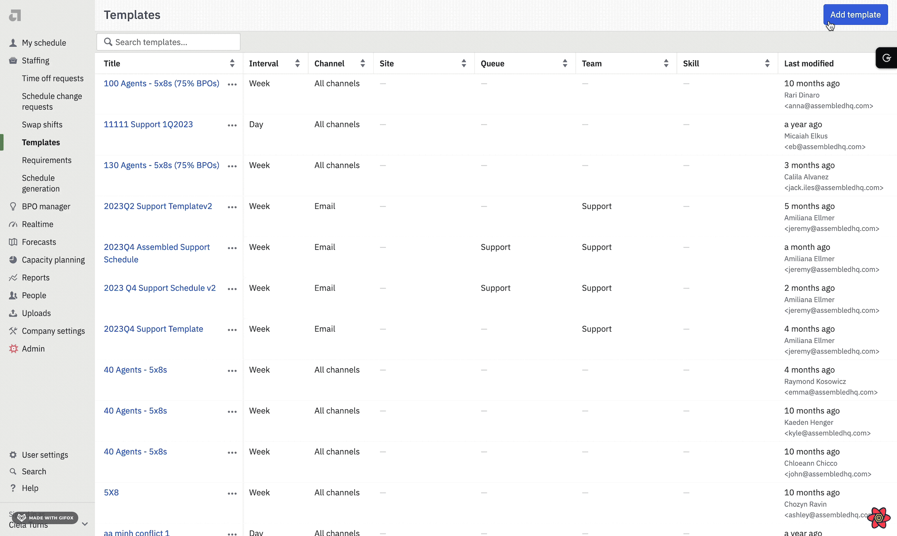Click 'Kaeden Henger' modifier name

(x=809, y=422)
